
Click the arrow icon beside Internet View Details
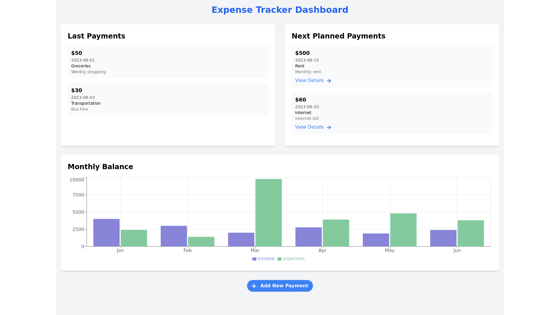329,127
